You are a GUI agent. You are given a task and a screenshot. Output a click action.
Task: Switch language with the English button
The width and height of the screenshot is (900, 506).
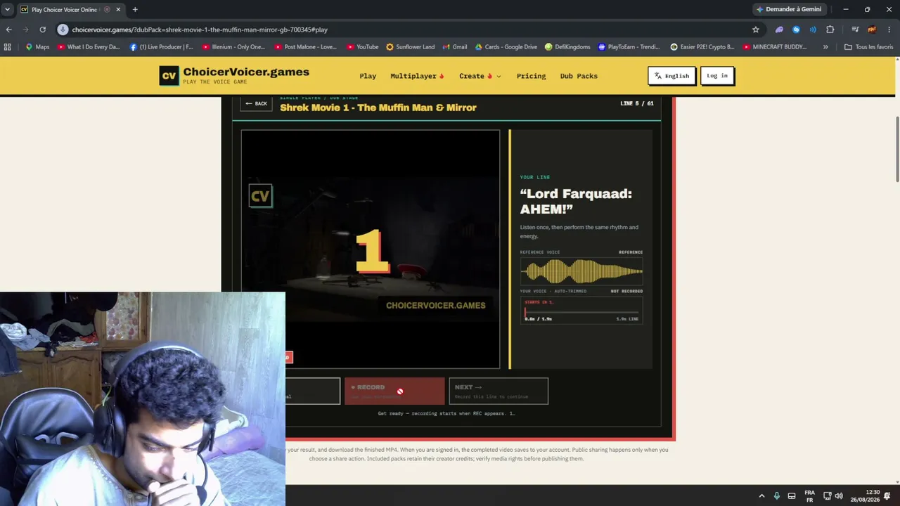(x=671, y=76)
